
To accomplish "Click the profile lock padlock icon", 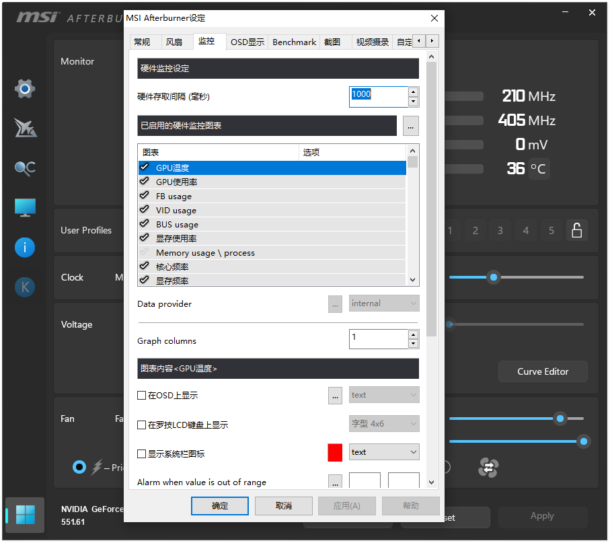I will tap(576, 230).
